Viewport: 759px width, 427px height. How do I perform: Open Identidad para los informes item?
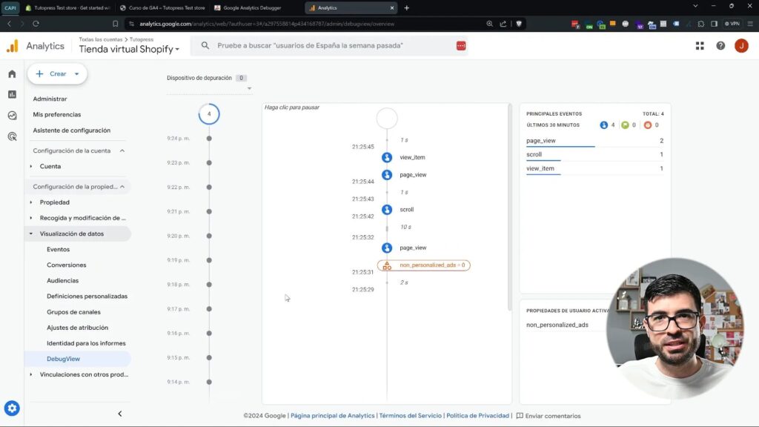pos(86,343)
